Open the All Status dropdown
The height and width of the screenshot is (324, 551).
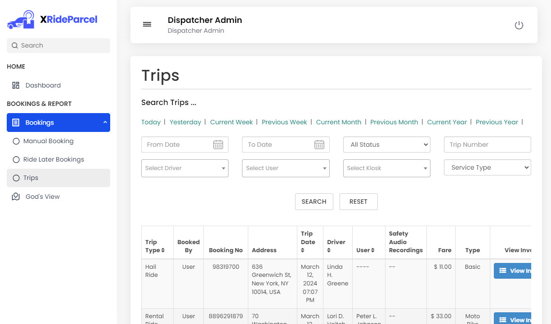(386, 144)
